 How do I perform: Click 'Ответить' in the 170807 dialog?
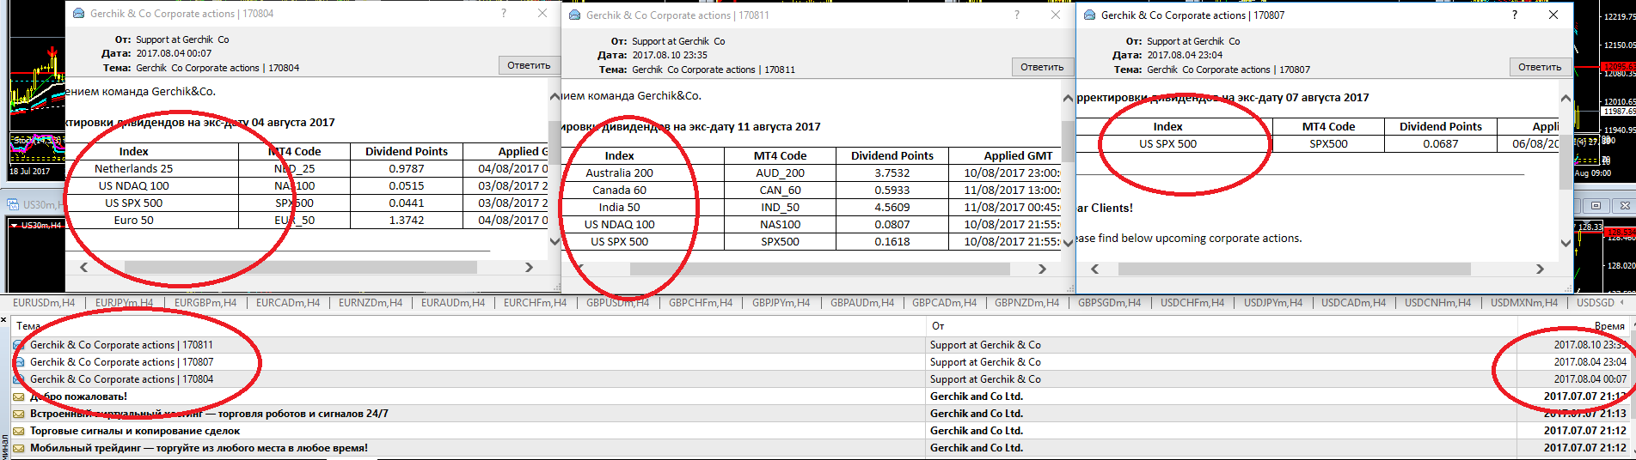(1540, 67)
